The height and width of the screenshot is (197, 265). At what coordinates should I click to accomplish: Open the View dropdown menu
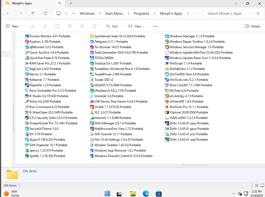[x=136, y=26]
